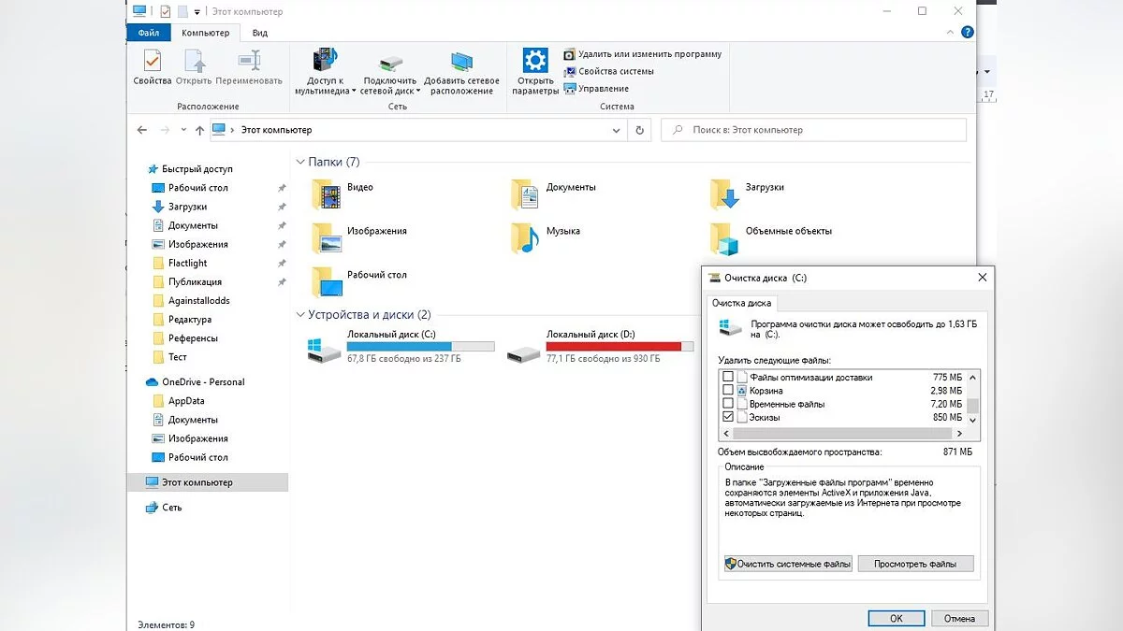Click the Очистить системные файлы button

point(787,564)
